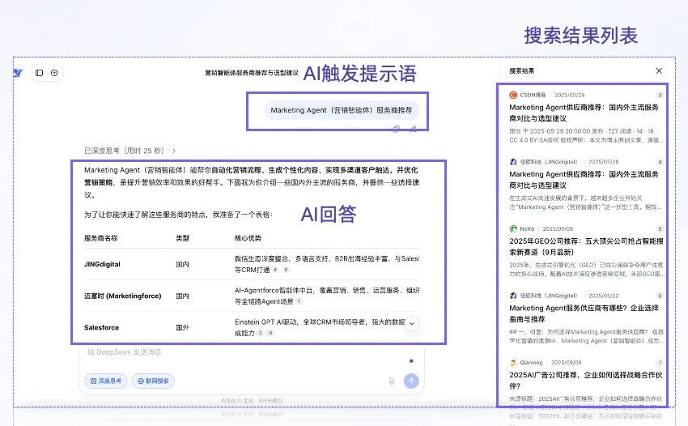Start a new chat with plus icon

point(54,73)
